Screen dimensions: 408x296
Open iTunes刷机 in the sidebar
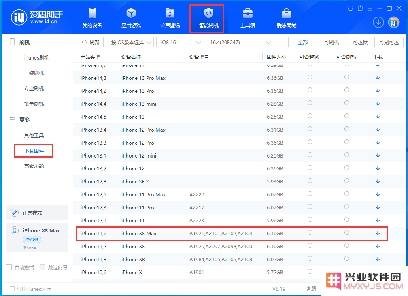[x=36, y=58]
